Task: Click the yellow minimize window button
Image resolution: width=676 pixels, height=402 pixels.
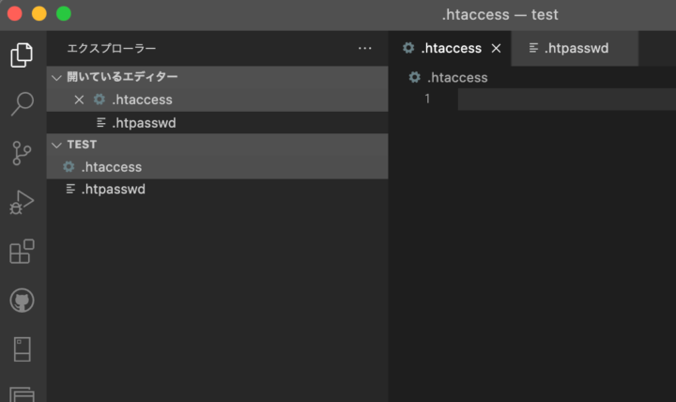Action: 39,14
